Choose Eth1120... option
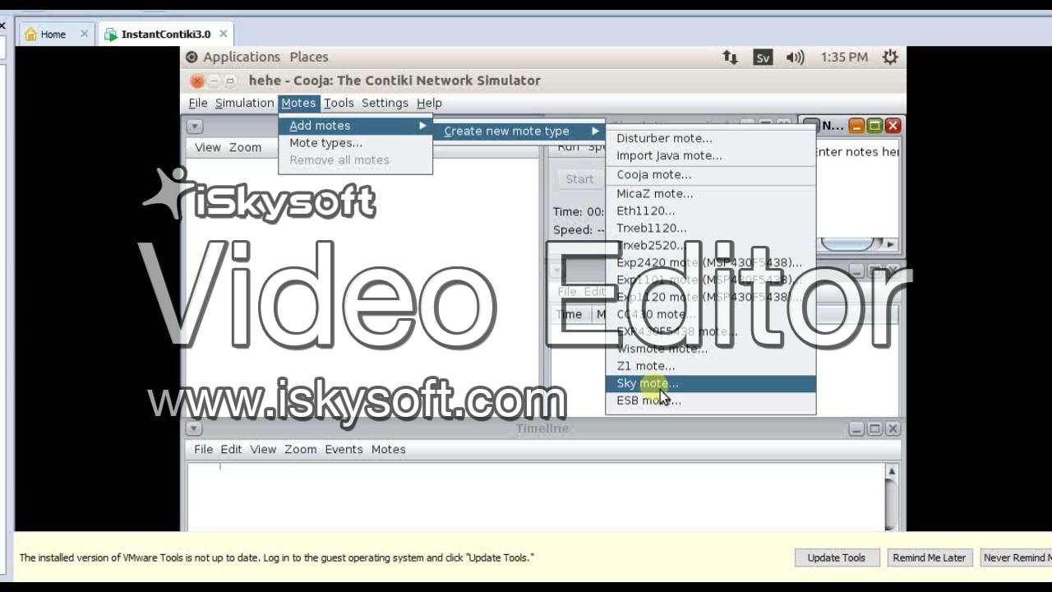1052x592 pixels. [711, 210]
